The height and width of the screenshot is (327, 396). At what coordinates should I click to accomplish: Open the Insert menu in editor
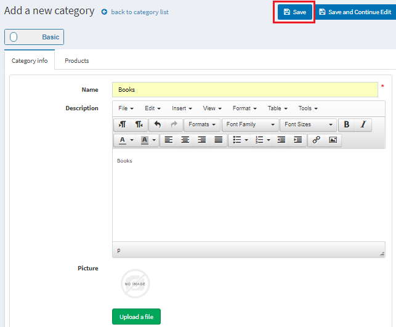point(182,108)
